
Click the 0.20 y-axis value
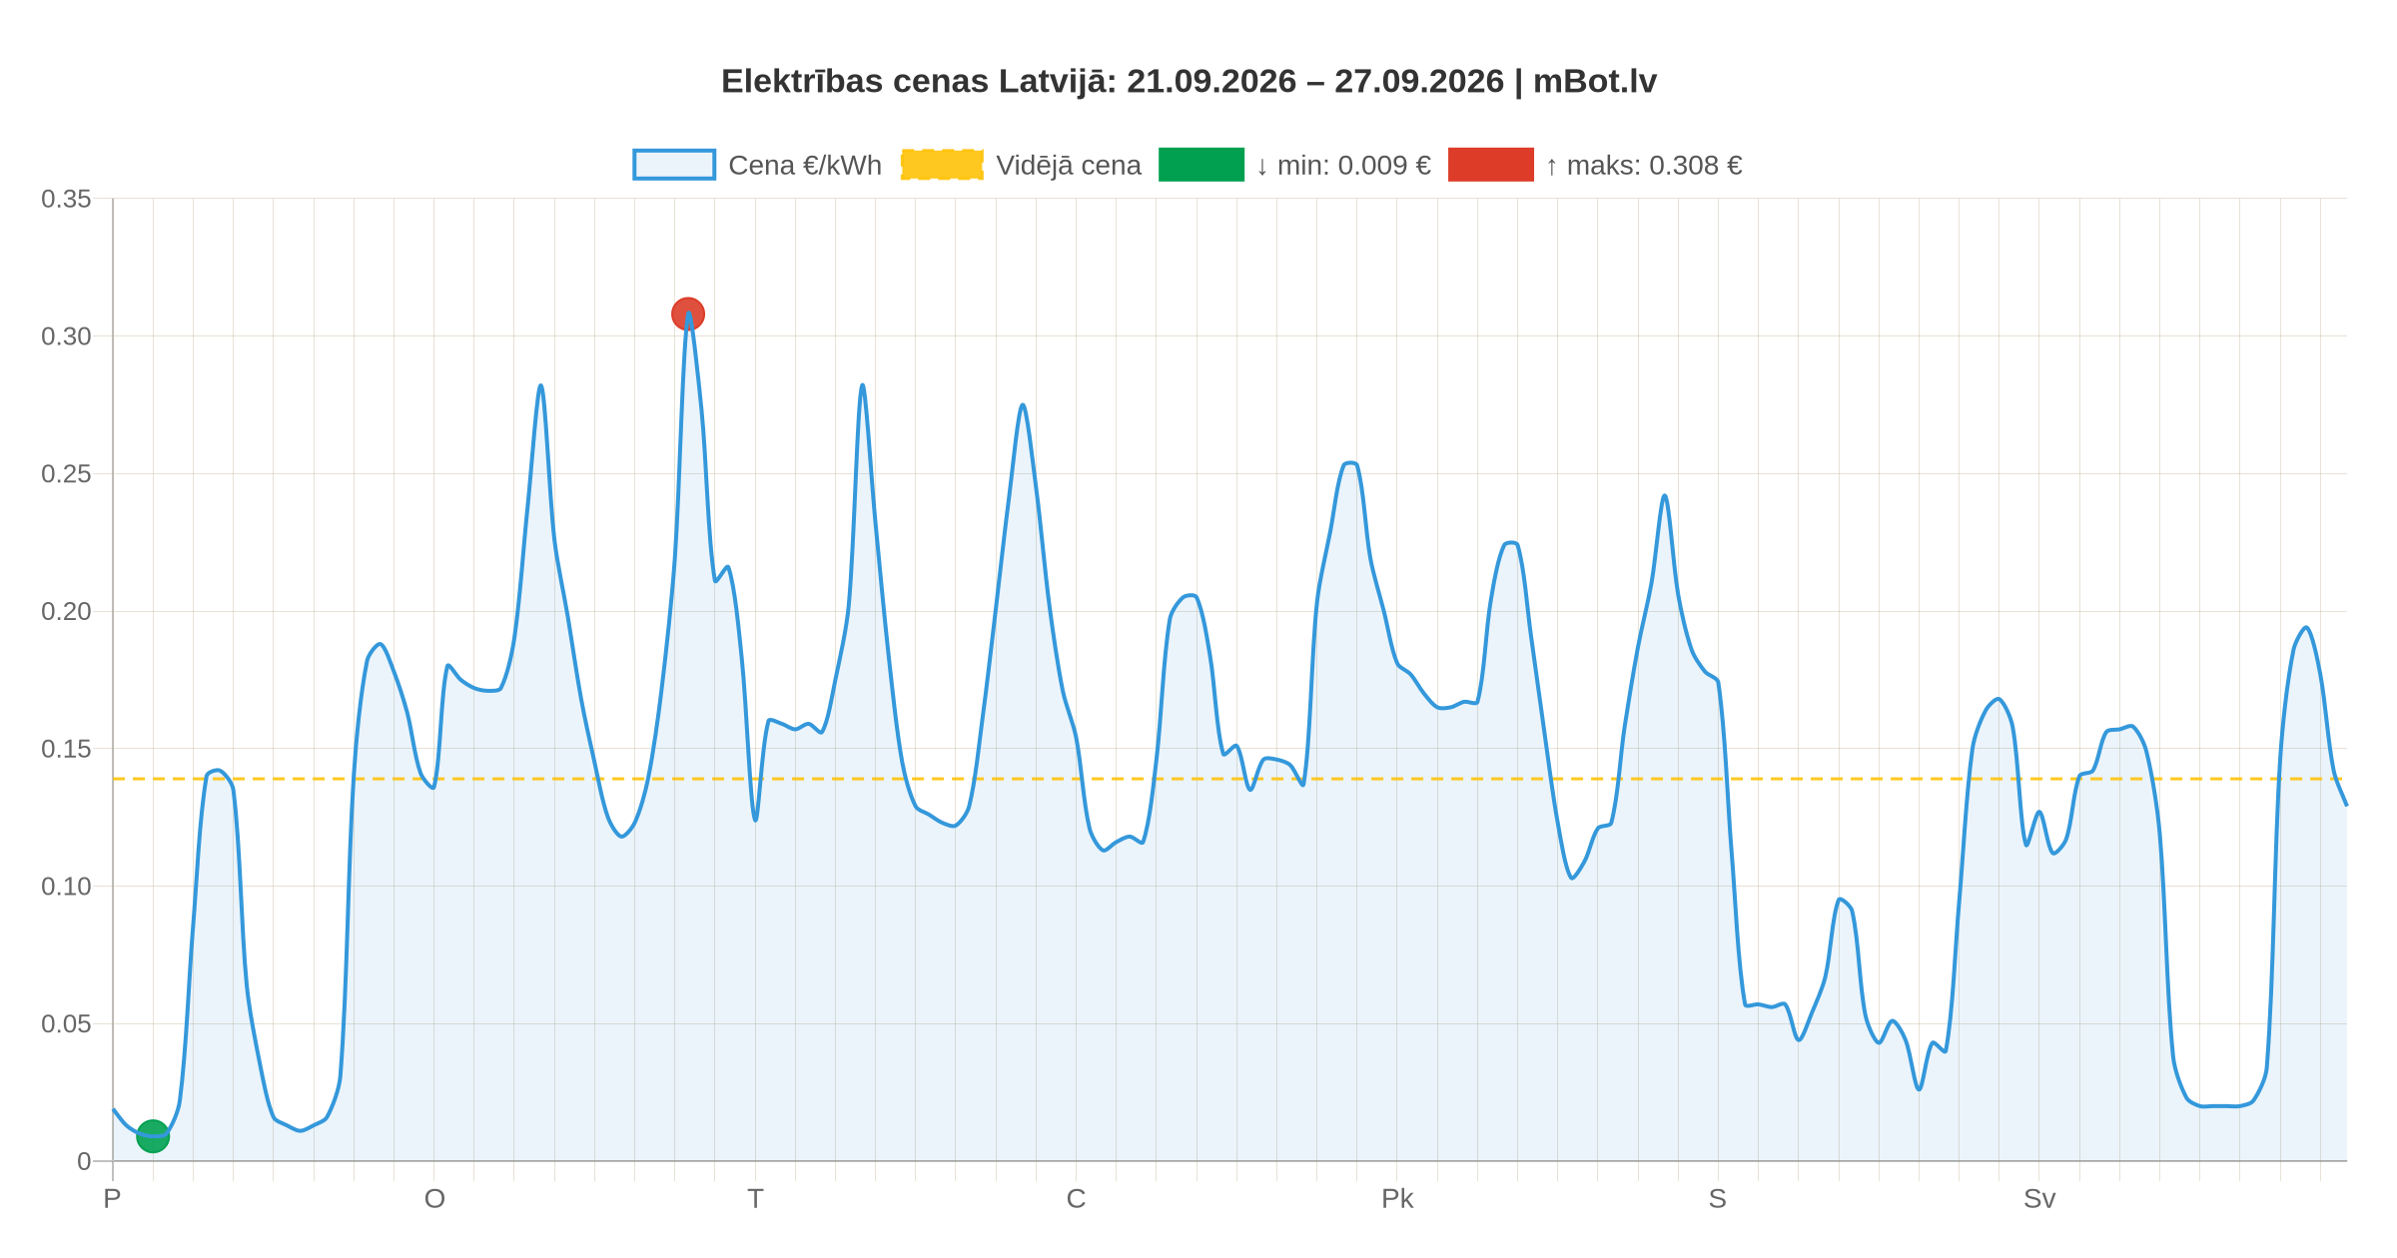(66, 611)
